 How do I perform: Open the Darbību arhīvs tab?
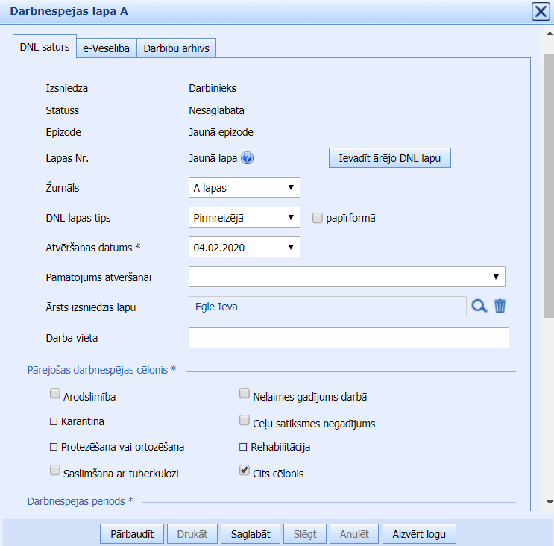click(x=177, y=48)
